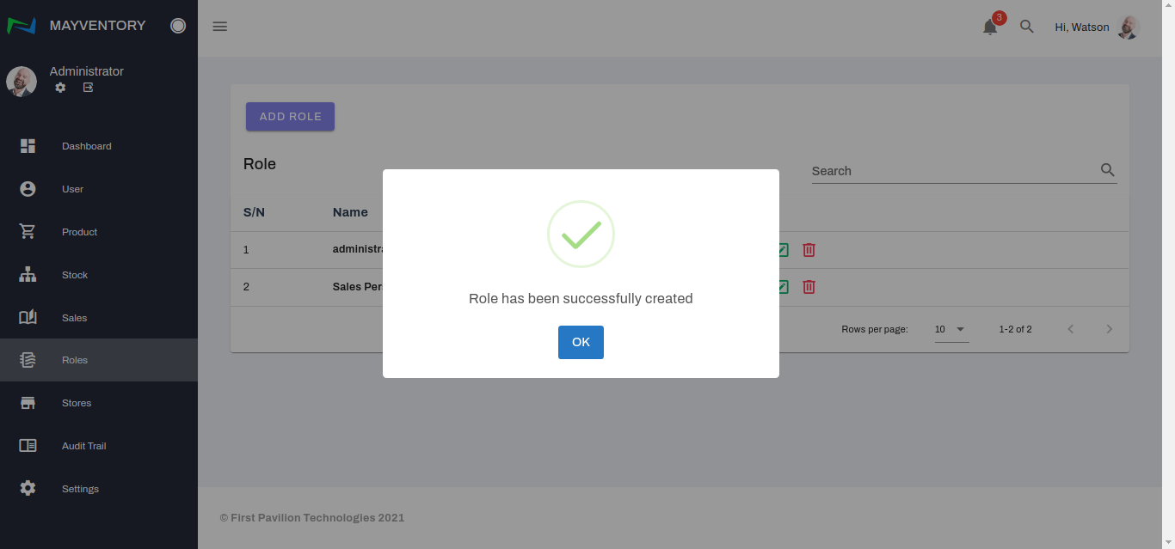
Task: Click Watson's profile avatar in header
Action: pos(1128,27)
